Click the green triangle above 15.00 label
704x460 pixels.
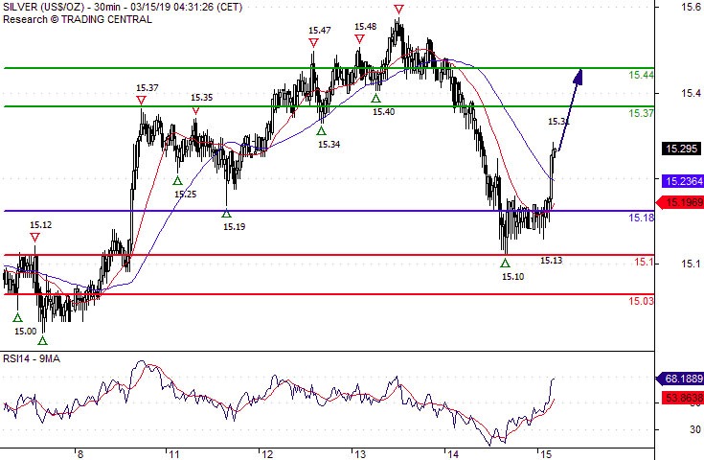click(x=17, y=317)
